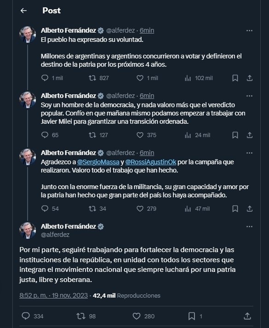Image resolution: width=269 pixels, height=328 pixels.
Task: Toggle bookmark on main tweet showing 1
Action: [192, 316]
